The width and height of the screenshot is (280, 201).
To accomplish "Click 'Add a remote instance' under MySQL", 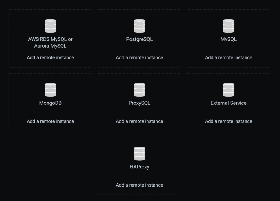I will 229,57.
